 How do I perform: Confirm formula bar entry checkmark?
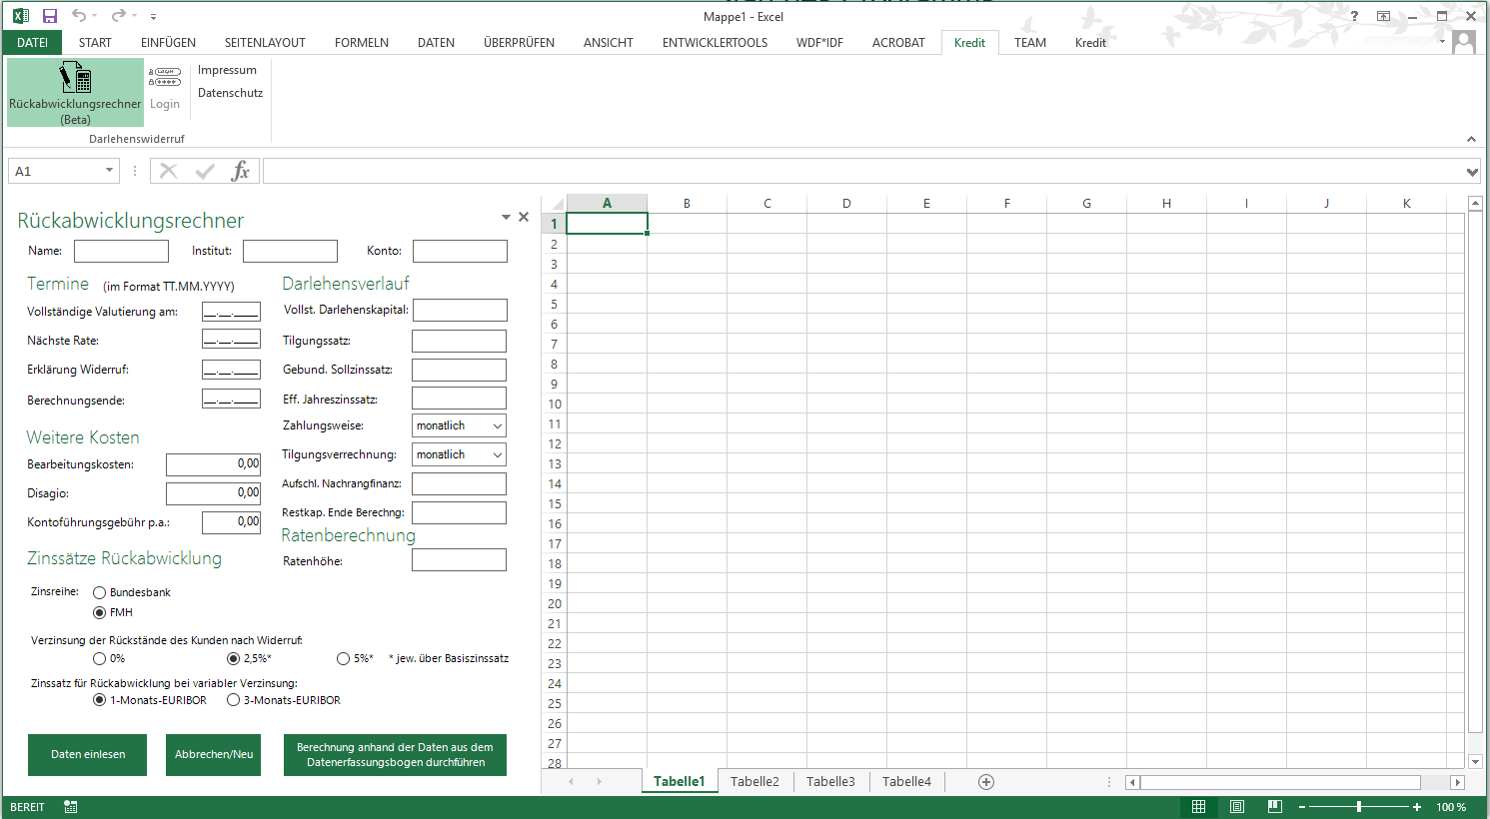coord(205,171)
